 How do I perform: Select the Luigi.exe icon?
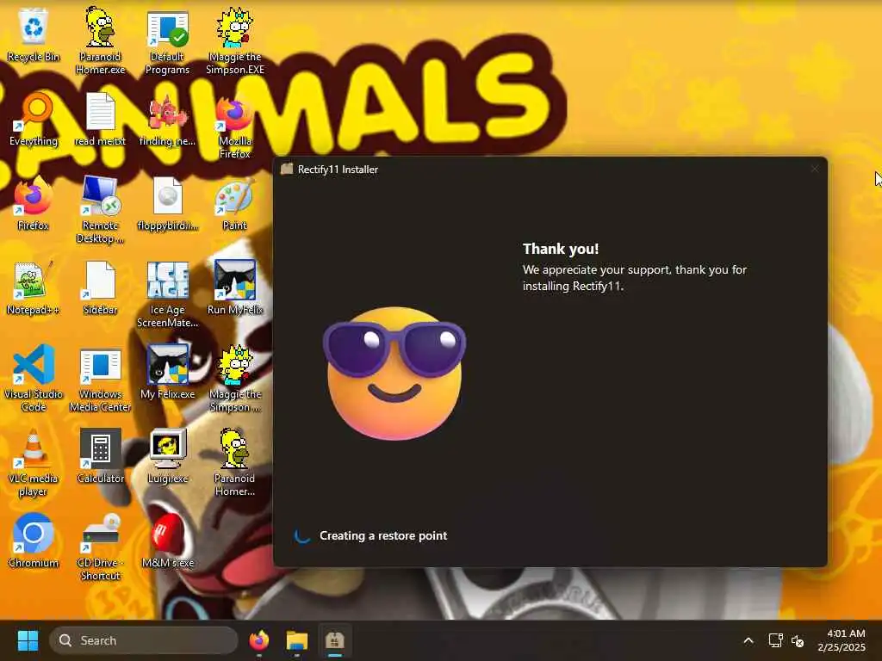coord(167,456)
